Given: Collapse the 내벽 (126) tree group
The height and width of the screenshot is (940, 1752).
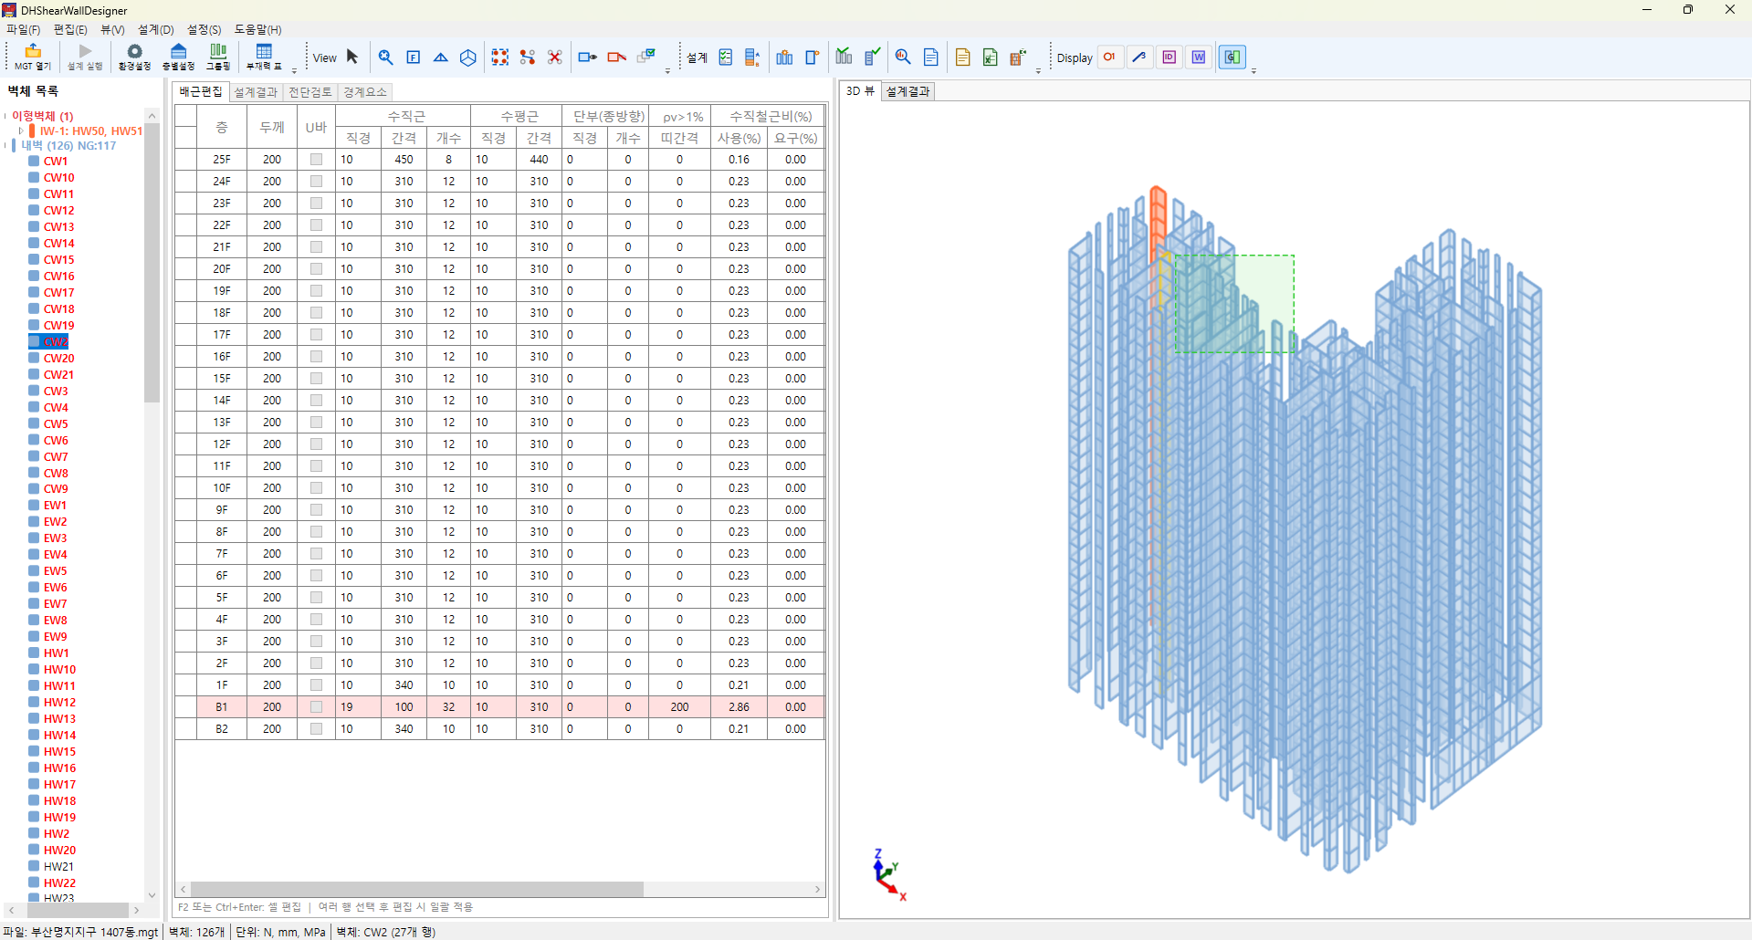Looking at the screenshot, I should point(6,146).
